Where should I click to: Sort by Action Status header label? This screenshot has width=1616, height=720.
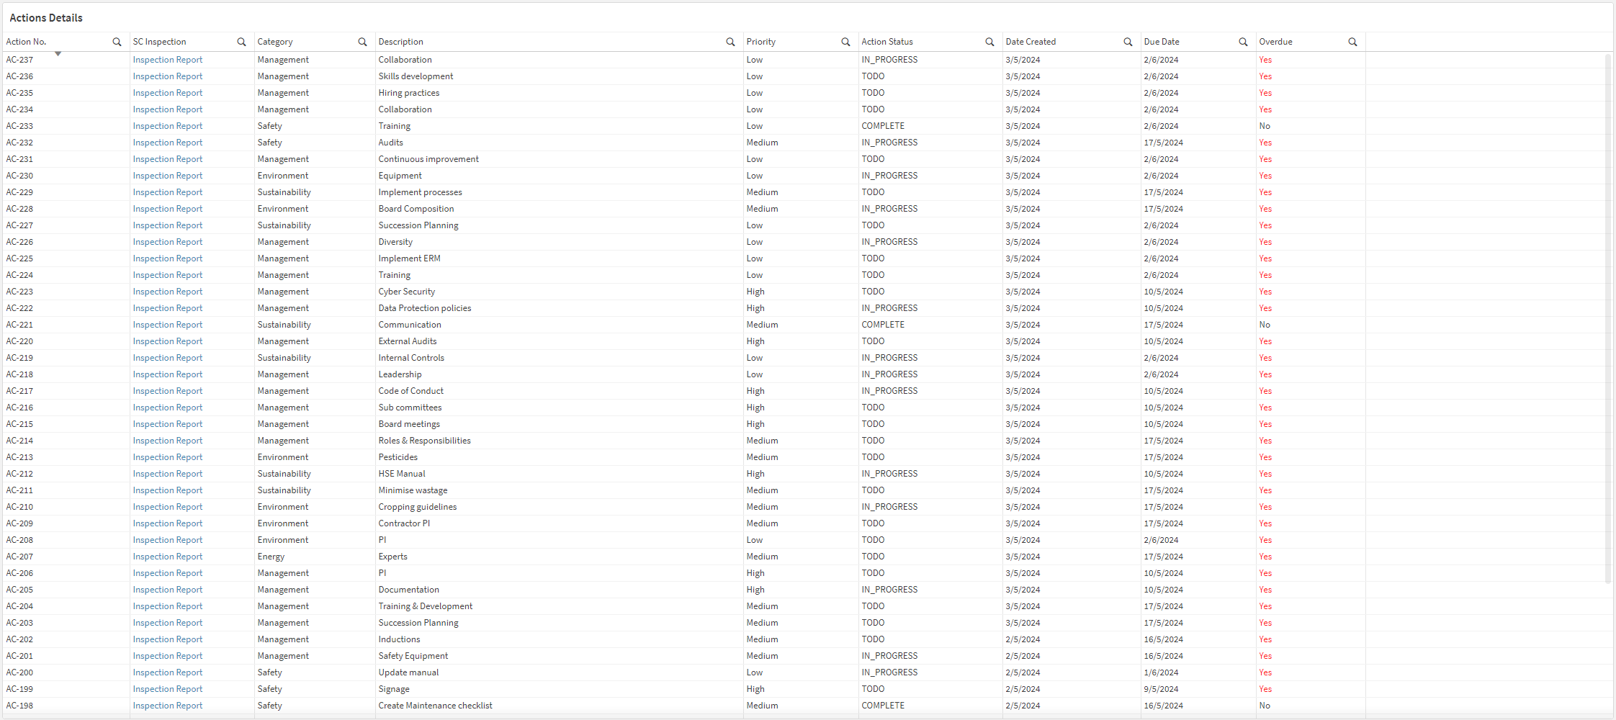(x=886, y=42)
